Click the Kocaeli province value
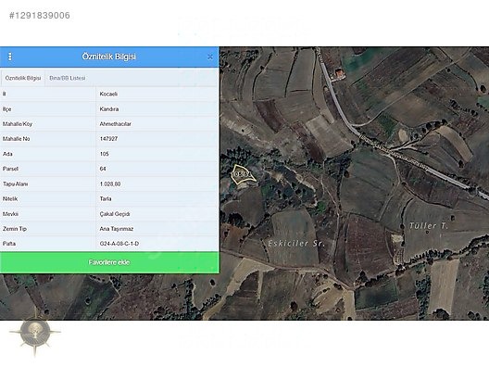Image resolution: width=489 pixels, height=367 pixels. pos(108,94)
